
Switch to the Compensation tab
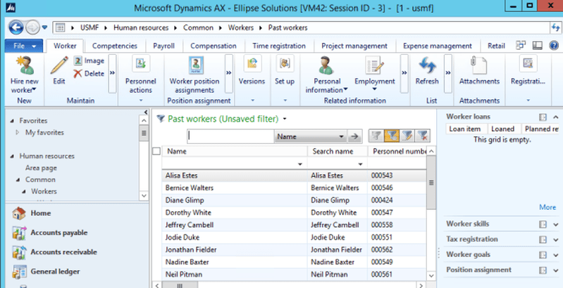214,46
